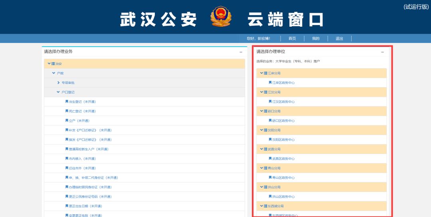Click 退出 to log out
The height and width of the screenshot is (217, 431).
[339, 39]
